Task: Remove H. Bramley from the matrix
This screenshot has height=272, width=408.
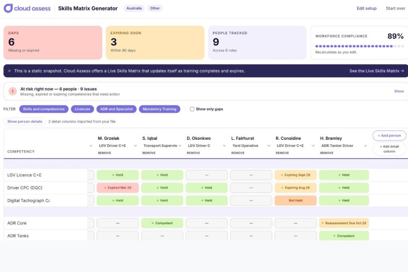Action: coord(327,153)
